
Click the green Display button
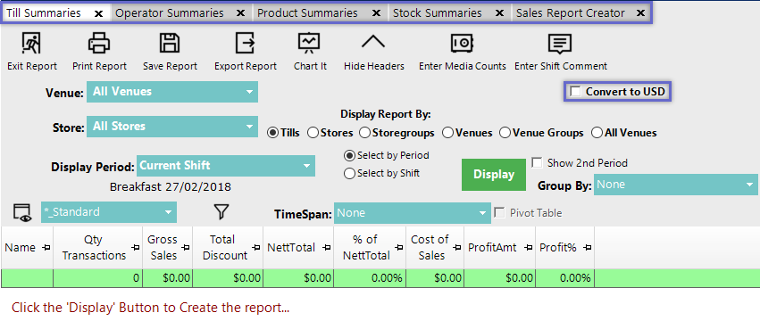pos(493,174)
